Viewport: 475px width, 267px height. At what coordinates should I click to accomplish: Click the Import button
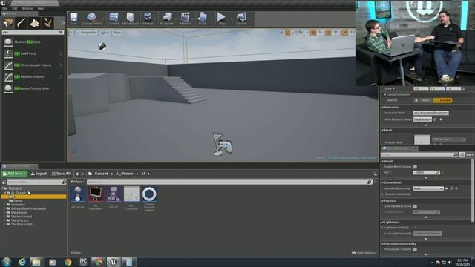click(x=39, y=174)
